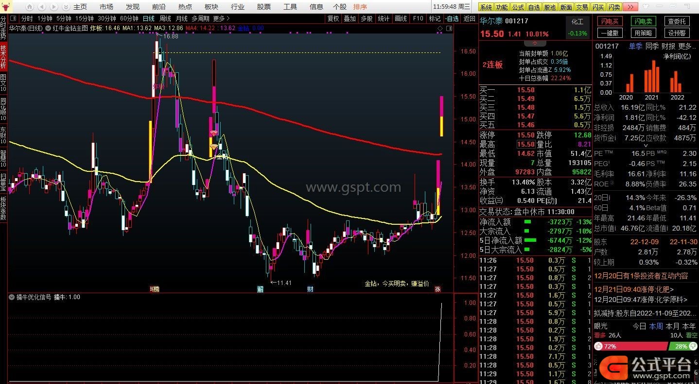Click the 财 marker at chart bottom
Image resolution: width=699 pixels, height=384 pixels.
[310, 289]
